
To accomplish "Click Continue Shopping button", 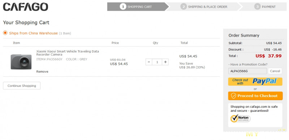I will (22, 86).
